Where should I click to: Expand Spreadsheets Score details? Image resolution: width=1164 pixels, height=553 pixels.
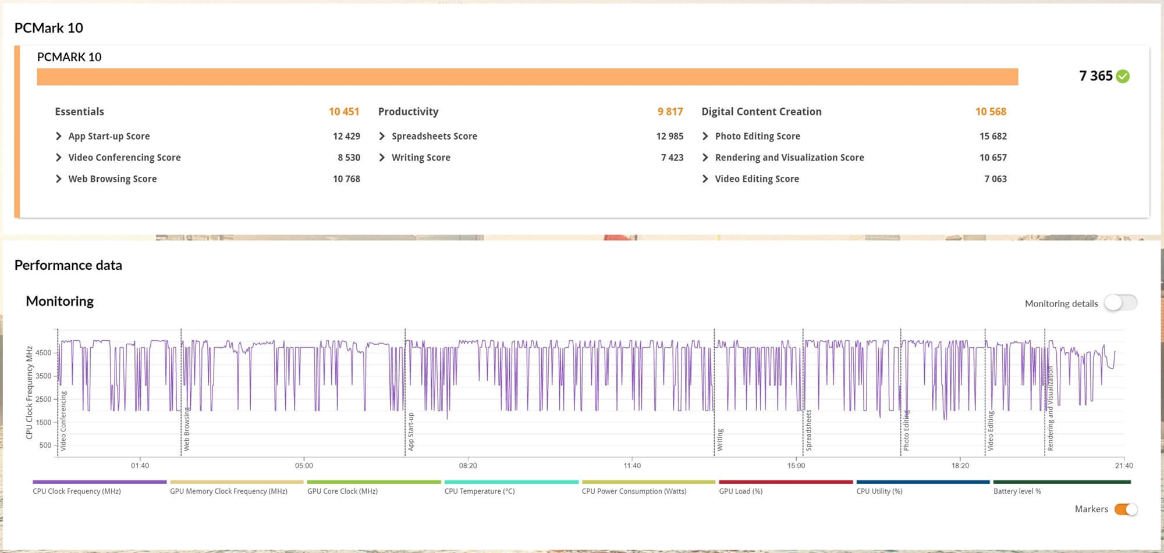382,136
